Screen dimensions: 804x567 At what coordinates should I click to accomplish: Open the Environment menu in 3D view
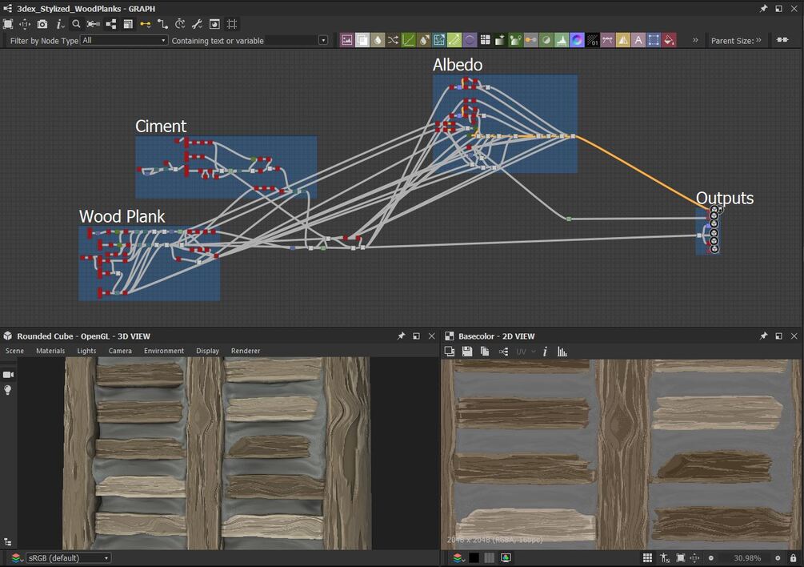(164, 351)
